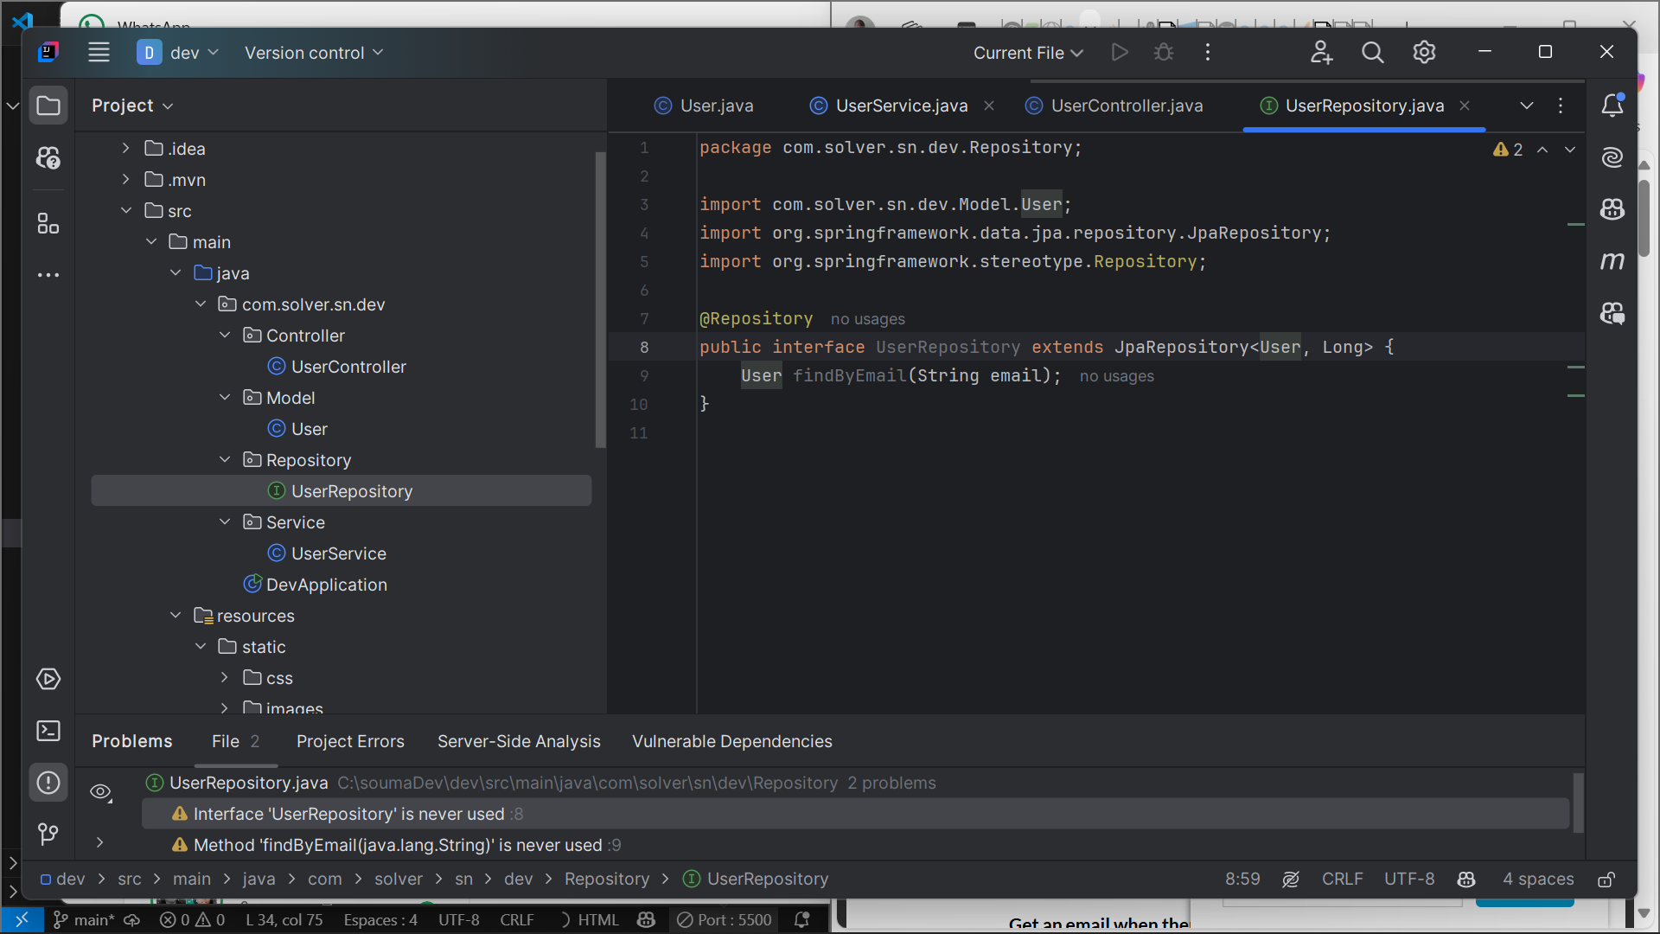Toggle the file read-only lock icon
This screenshot has height=934, width=1660.
pos(1606,880)
